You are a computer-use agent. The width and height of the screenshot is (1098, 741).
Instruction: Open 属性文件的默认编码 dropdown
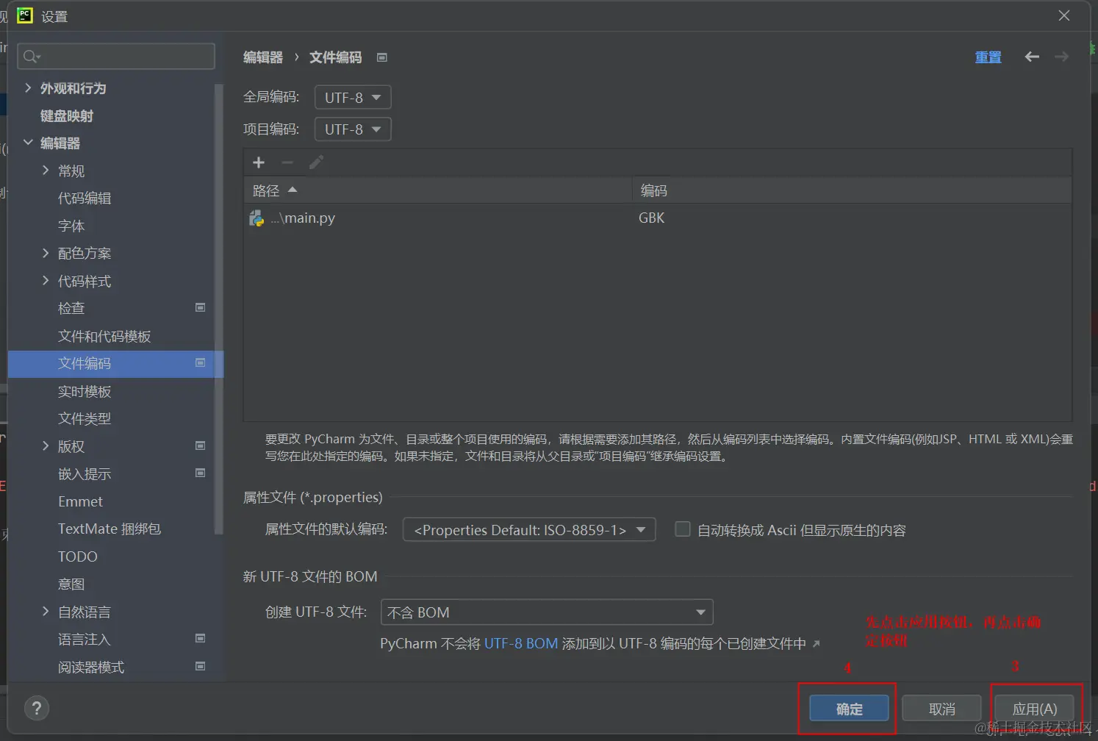[529, 529]
